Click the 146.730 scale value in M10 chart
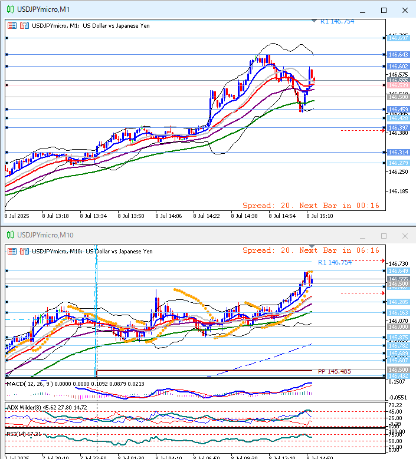The width and height of the screenshot is (416, 459). click(398, 264)
